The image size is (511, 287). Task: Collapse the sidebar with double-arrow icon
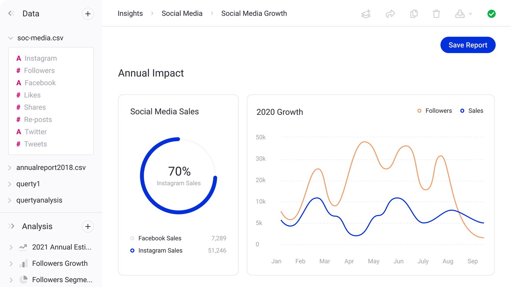pos(11,14)
